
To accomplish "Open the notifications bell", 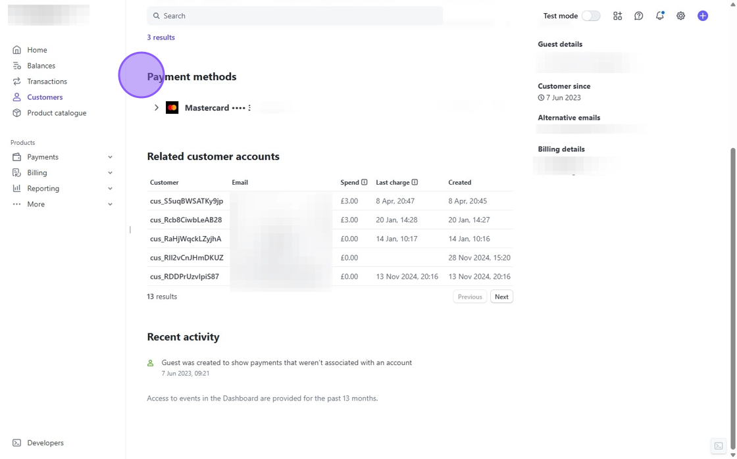I will pos(659,16).
